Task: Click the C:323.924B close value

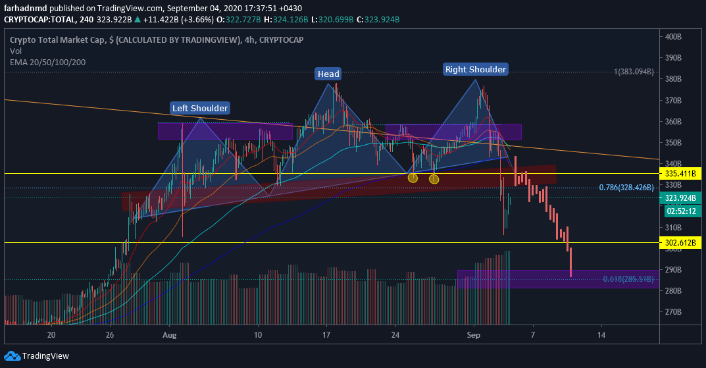Action: [378, 19]
